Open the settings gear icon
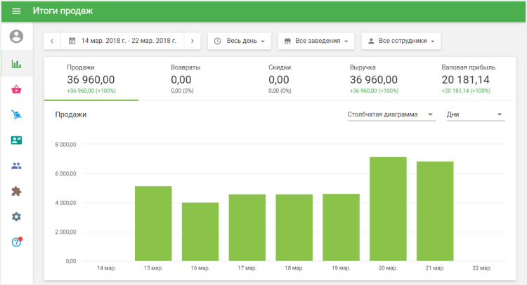Screen dimensions: 527x285 tap(16, 216)
